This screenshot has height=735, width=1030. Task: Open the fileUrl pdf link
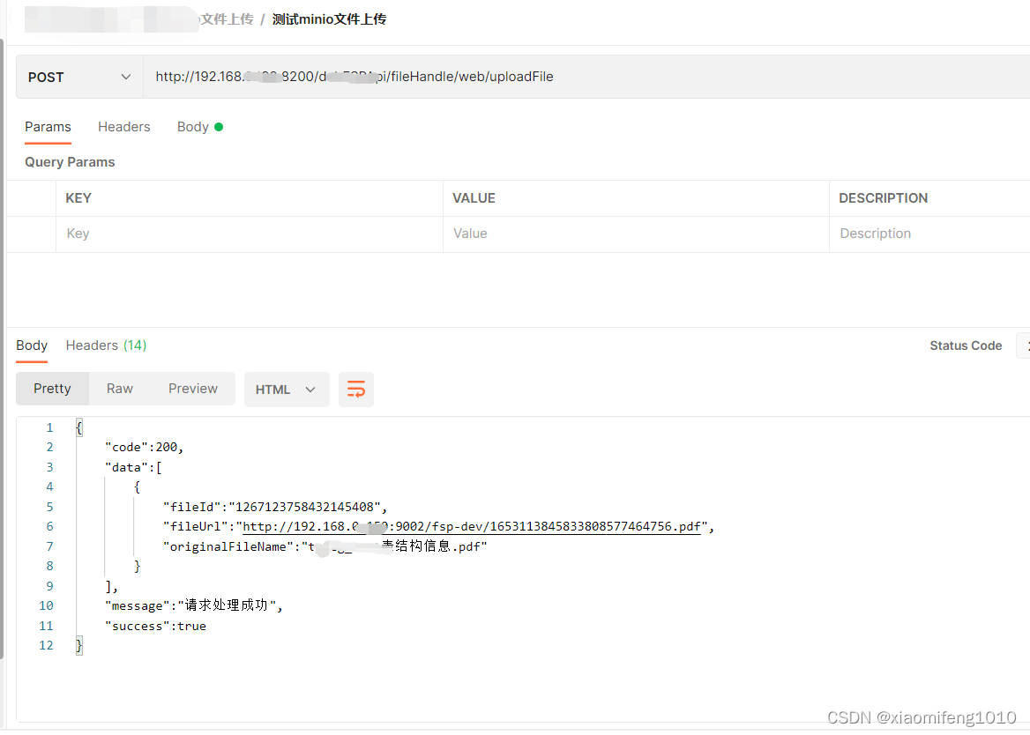coord(472,526)
